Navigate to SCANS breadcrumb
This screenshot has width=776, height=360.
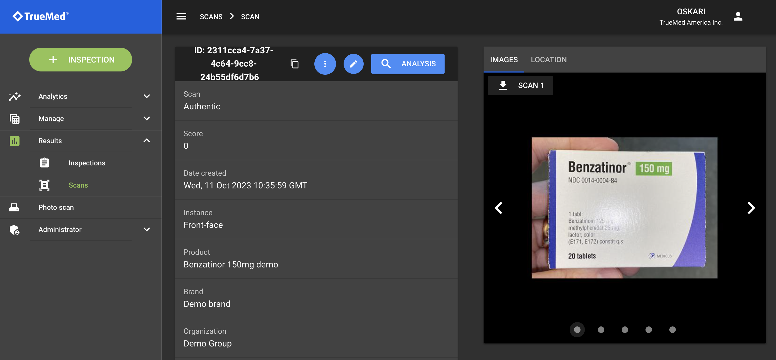tap(211, 17)
